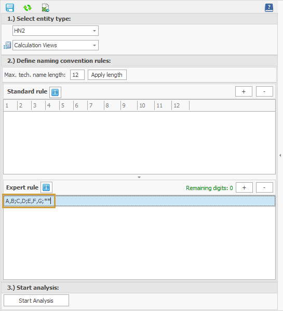Viewport: 283px width, 311px height.
Task: Click column header 1 in Standard rule grid
Action: tap(10, 105)
